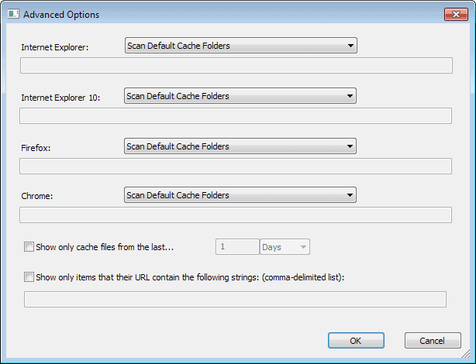The image size is (476, 364).
Task: Click the Cancel button
Action: [x=433, y=341]
